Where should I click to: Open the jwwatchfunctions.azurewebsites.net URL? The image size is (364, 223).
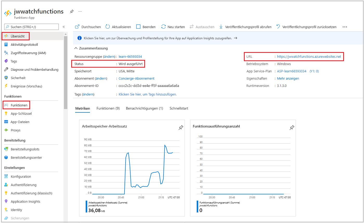click(x=309, y=56)
